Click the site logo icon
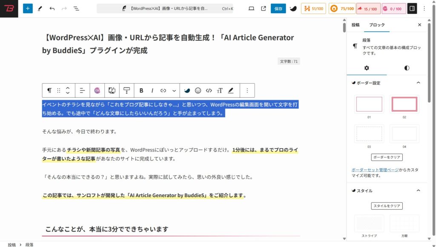This screenshot has width=436, height=247. coord(9,8)
